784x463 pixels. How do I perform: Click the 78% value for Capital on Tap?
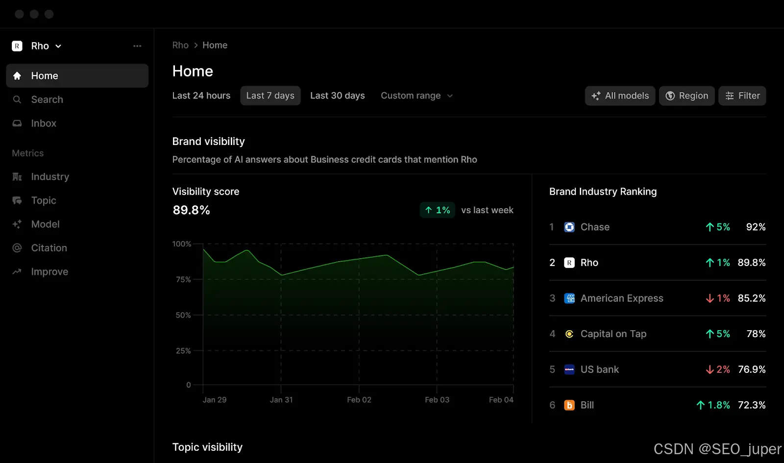[756, 334]
